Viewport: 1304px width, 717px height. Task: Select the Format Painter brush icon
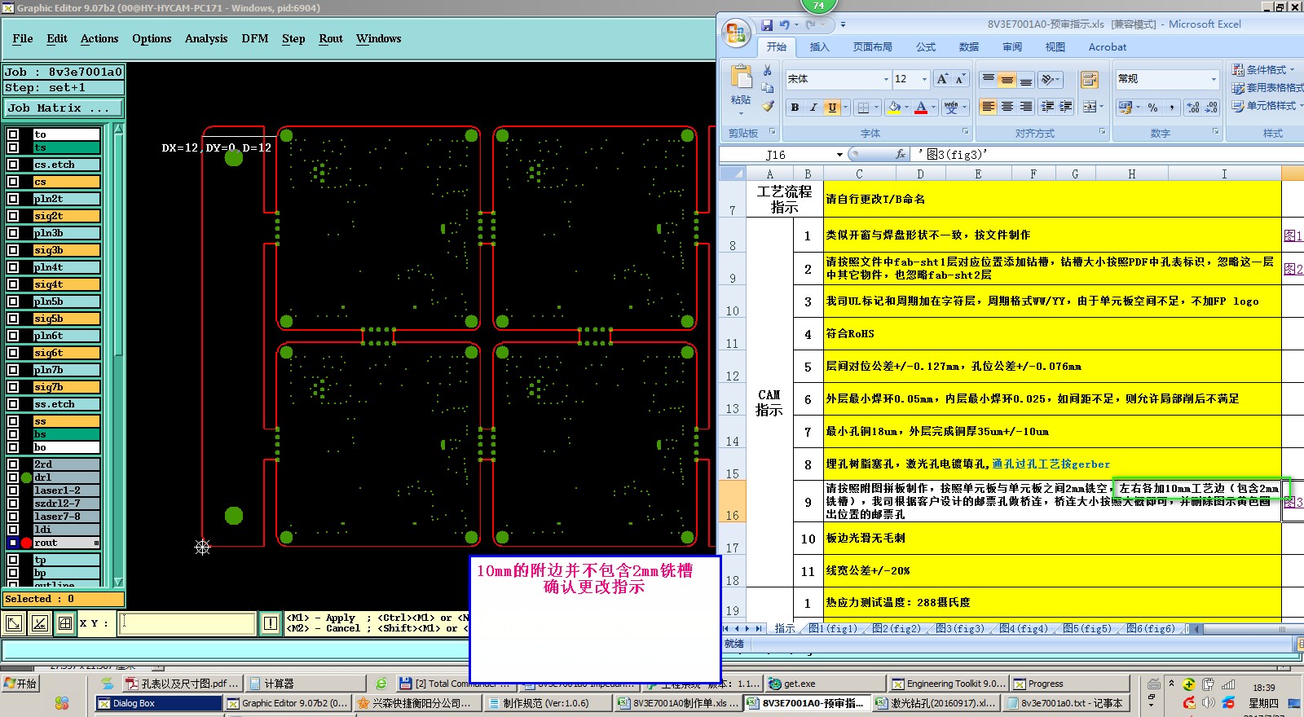tap(768, 106)
